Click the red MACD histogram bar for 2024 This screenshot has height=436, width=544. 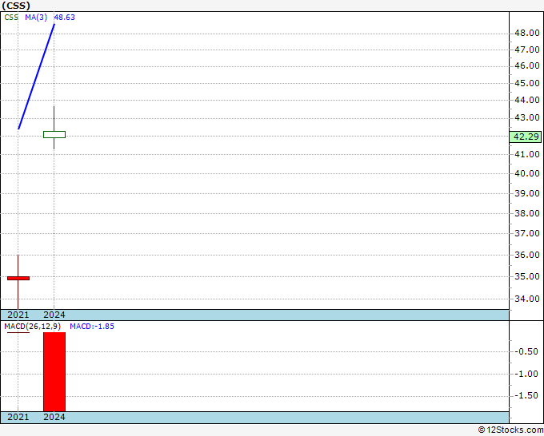pyautogui.click(x=54, y=371)
